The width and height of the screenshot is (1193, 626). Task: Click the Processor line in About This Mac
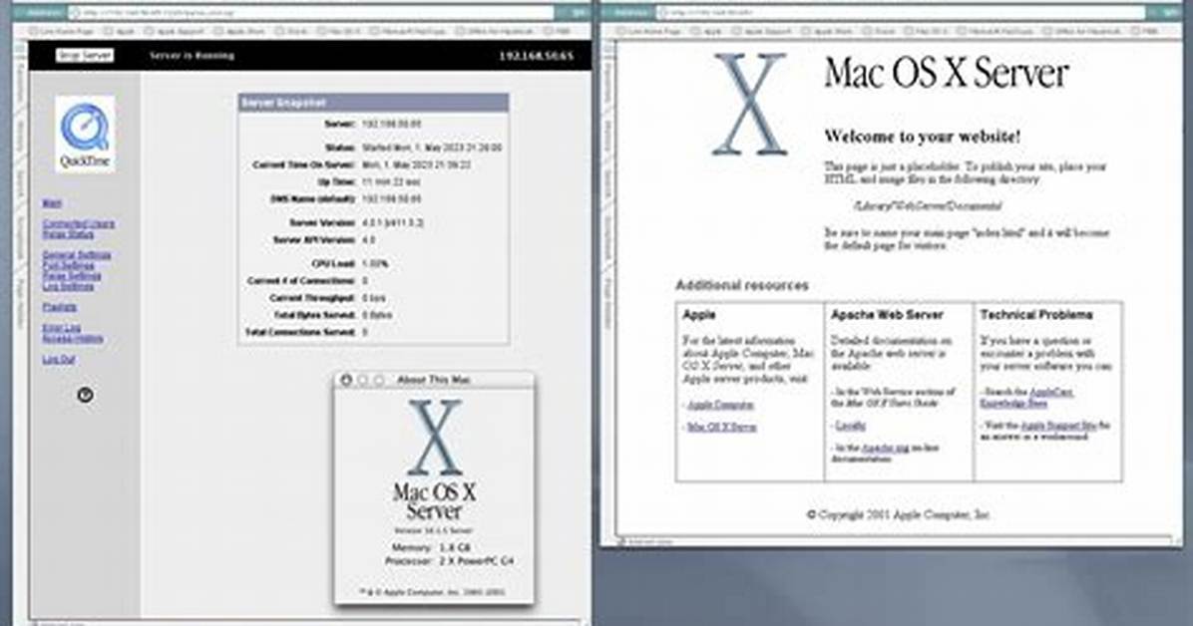449,560
